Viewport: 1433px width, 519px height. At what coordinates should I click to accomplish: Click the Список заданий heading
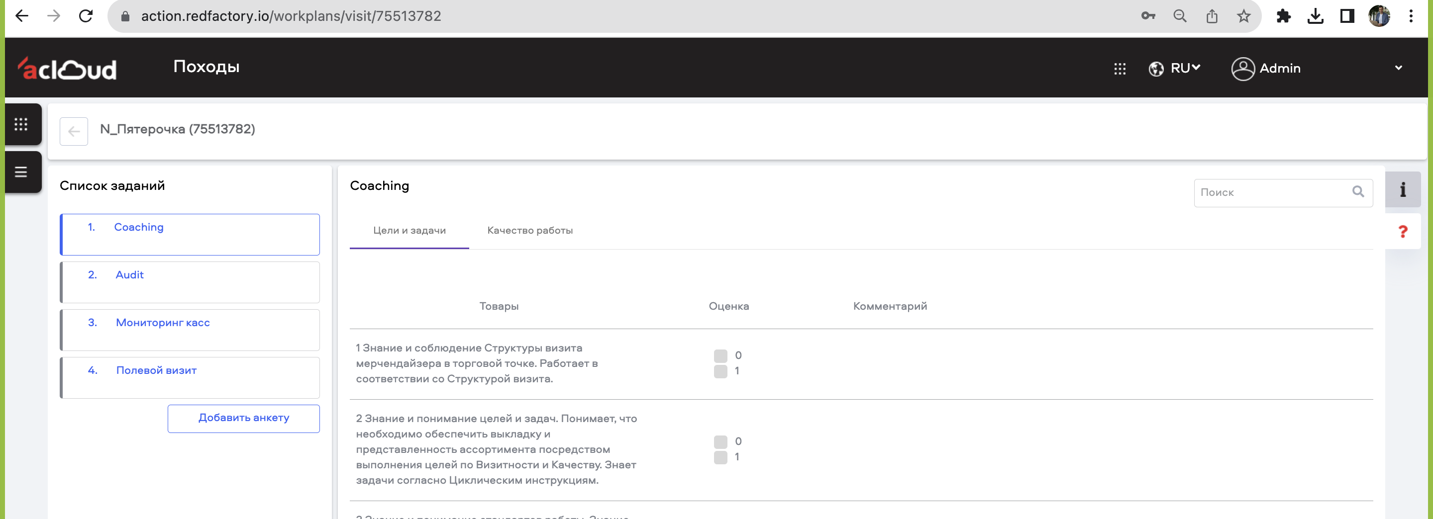point(112,185)
